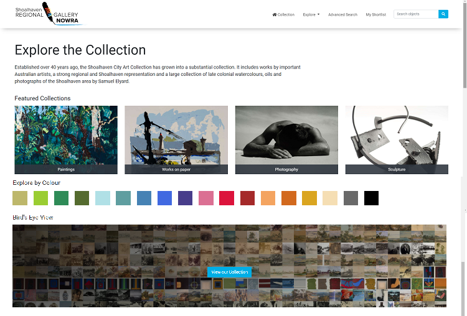Screen dimensions: 467x316
Task: Select the sea green colour swatch
Action: coord(62,198)
